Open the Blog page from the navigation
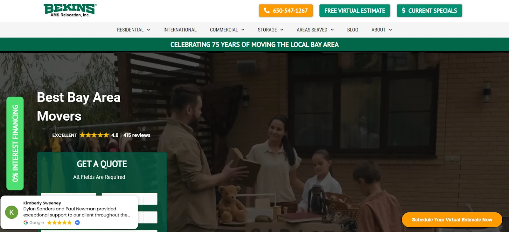The width and height of the screenshot is (509, 232). click(x=352, y=30)
